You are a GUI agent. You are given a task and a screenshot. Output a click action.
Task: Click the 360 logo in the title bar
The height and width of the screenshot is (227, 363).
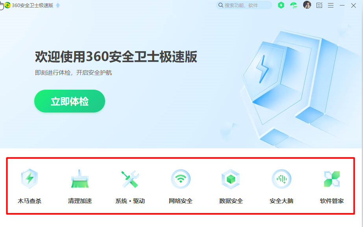(7, 5)
